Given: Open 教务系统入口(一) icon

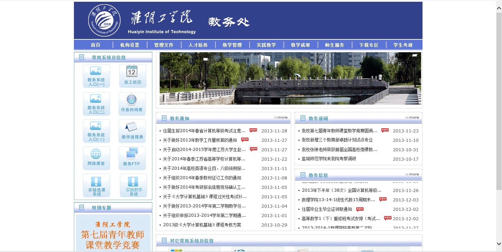Looking at the screenshot, I should (96, 76).
